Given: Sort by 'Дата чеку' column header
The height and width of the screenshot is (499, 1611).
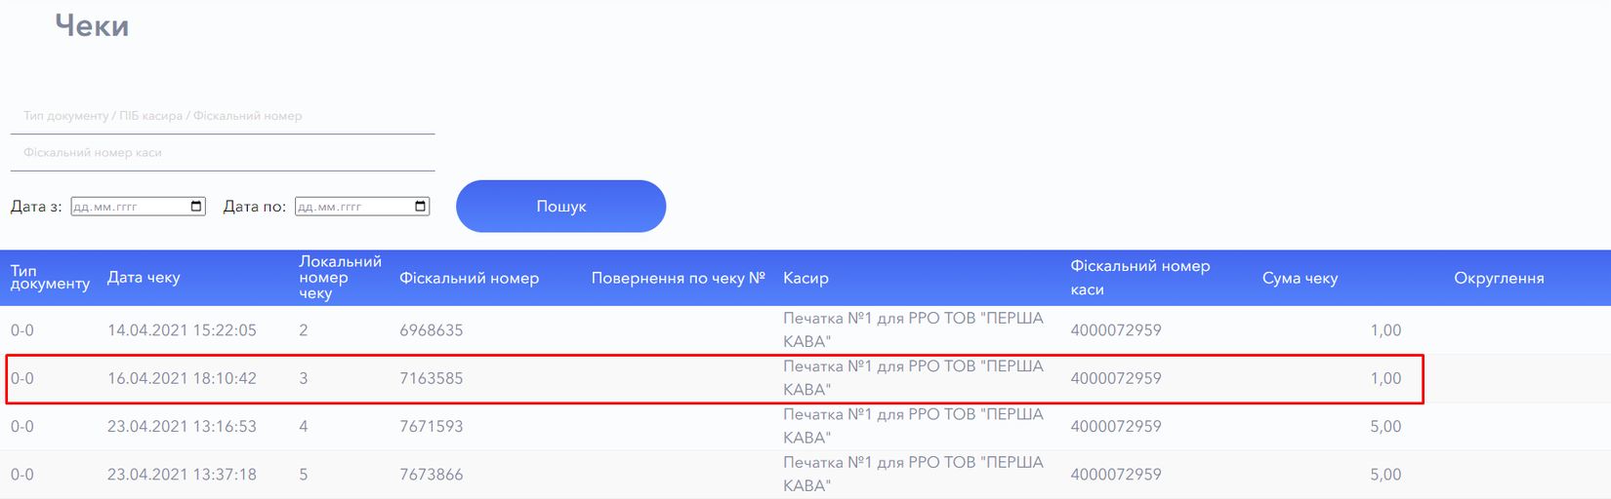Looking at the screenshot, I should click(x=144, y=278).
